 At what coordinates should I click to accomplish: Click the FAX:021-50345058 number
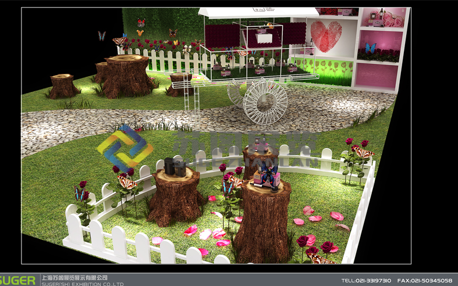tap(424, 280)
